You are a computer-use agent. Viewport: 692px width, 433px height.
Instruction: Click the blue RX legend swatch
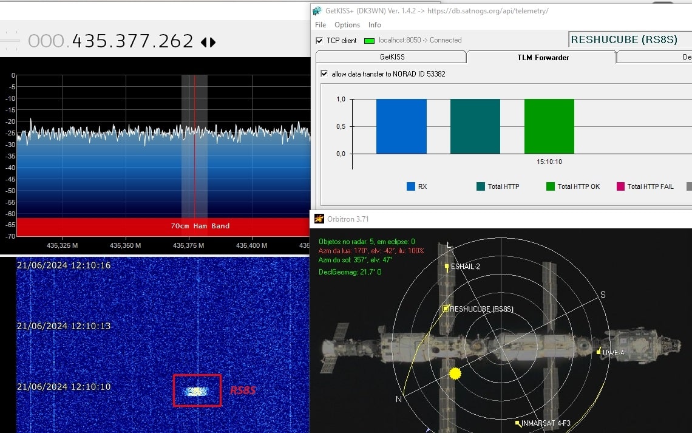tap(411, 186)
